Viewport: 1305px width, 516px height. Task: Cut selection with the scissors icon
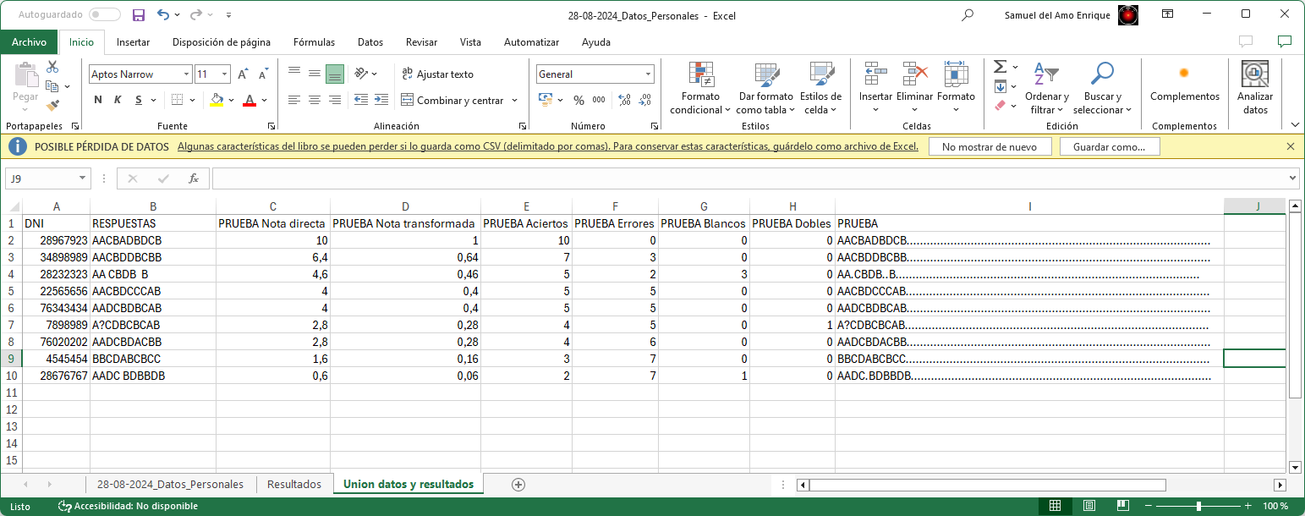(x=52, y=67)
